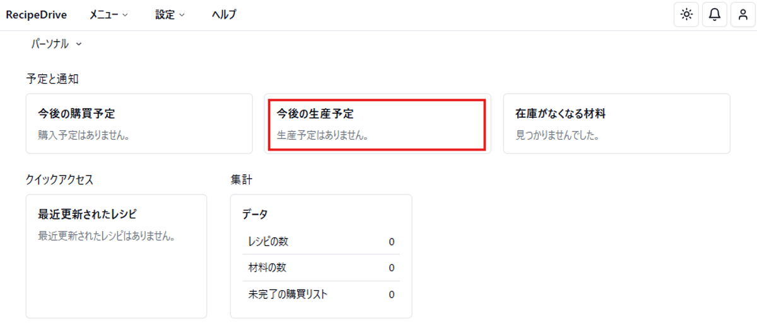Viewport: 757px width, 326px height.
Task: Open the 今後の生産予定 card
Action: point(377,123)
